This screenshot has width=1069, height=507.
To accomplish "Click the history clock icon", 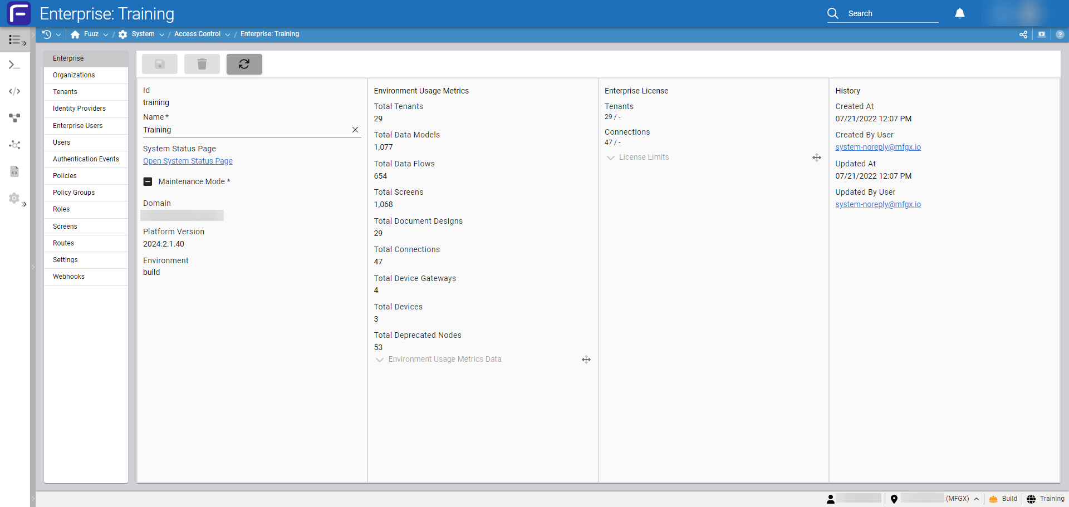I will pyautogui.click(x=47, y=35).
